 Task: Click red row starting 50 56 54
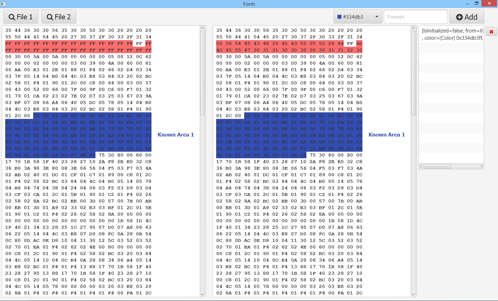point(289,44)
